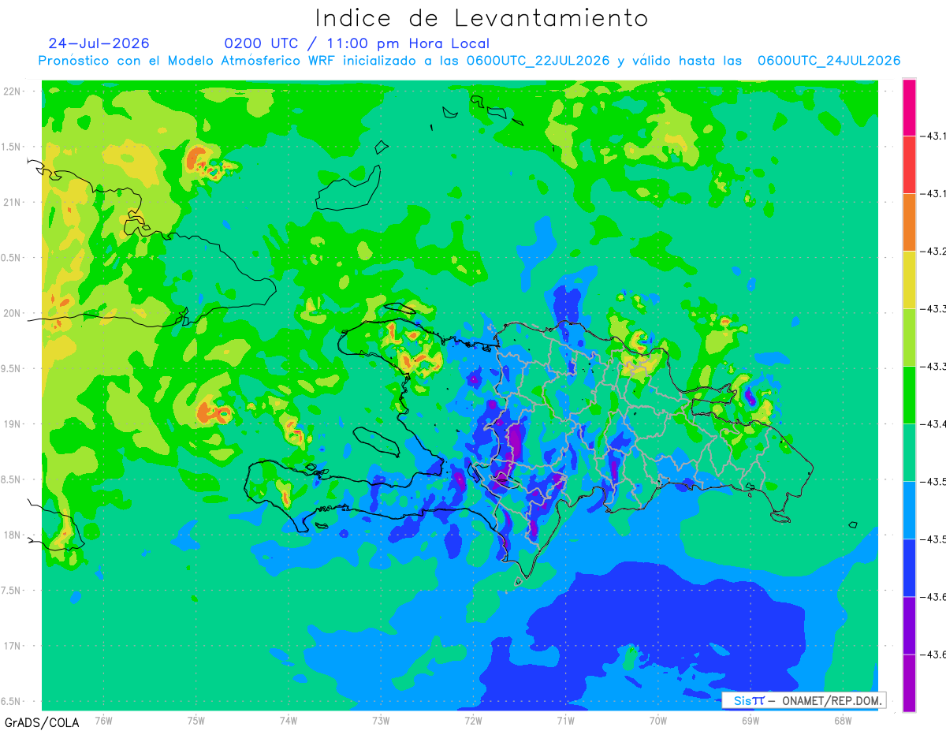Viewport: 946px width, 731px height.
Task: Click the '73W' longitude label
Action: click(381, 719)
